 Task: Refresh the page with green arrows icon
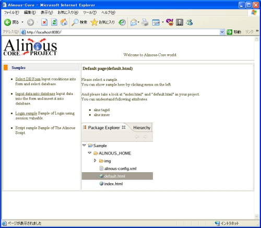click(x=54, y=22)
